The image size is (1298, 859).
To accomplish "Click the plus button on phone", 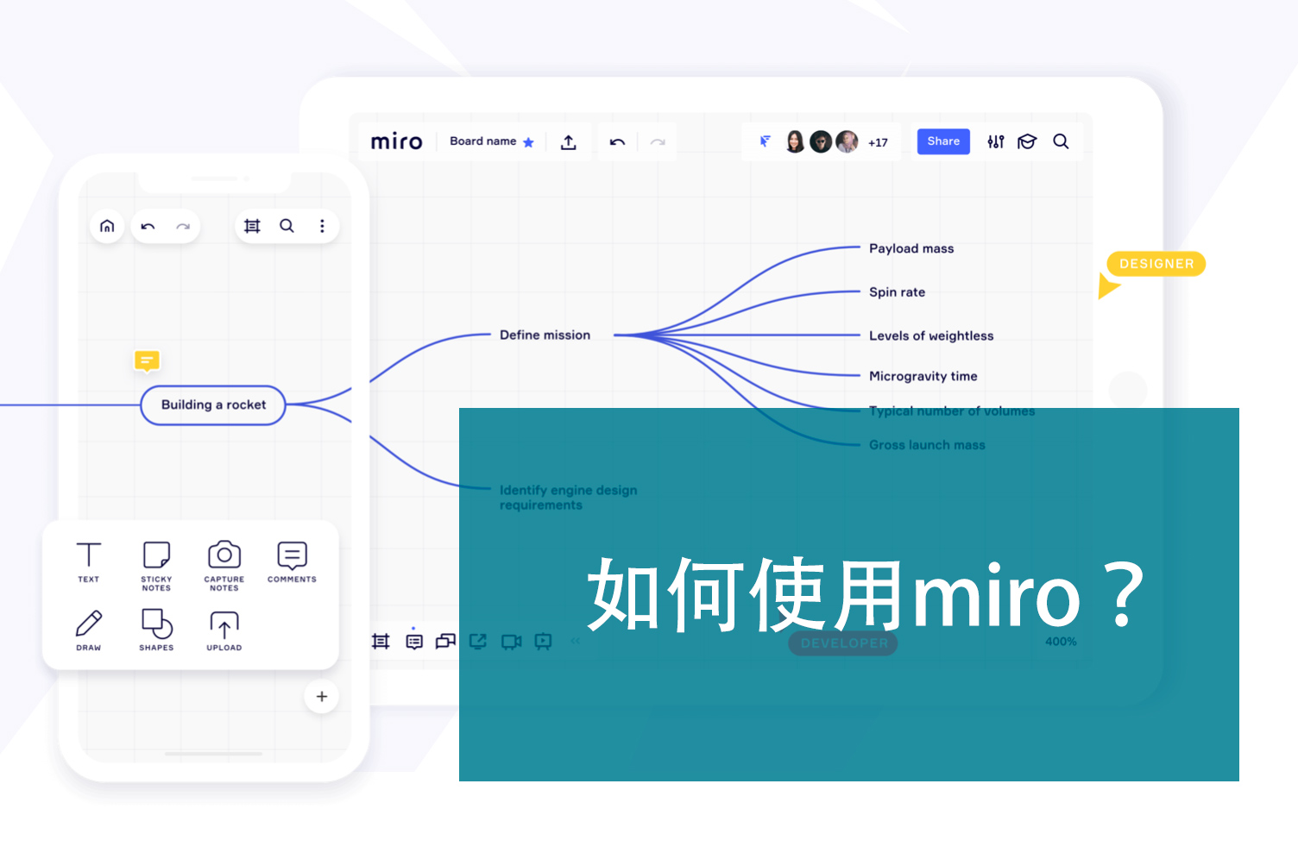I will (x=321, y=696).
